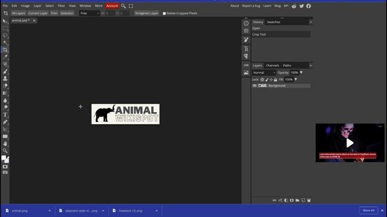The width and height of the screenshot is (387, 217).
Task: Expand animal.png download options chevron
Action: (x=50, y=210)
